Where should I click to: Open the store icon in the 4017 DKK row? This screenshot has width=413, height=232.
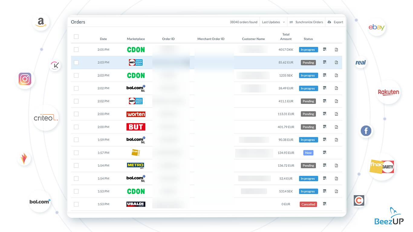(x=325, y=50)
